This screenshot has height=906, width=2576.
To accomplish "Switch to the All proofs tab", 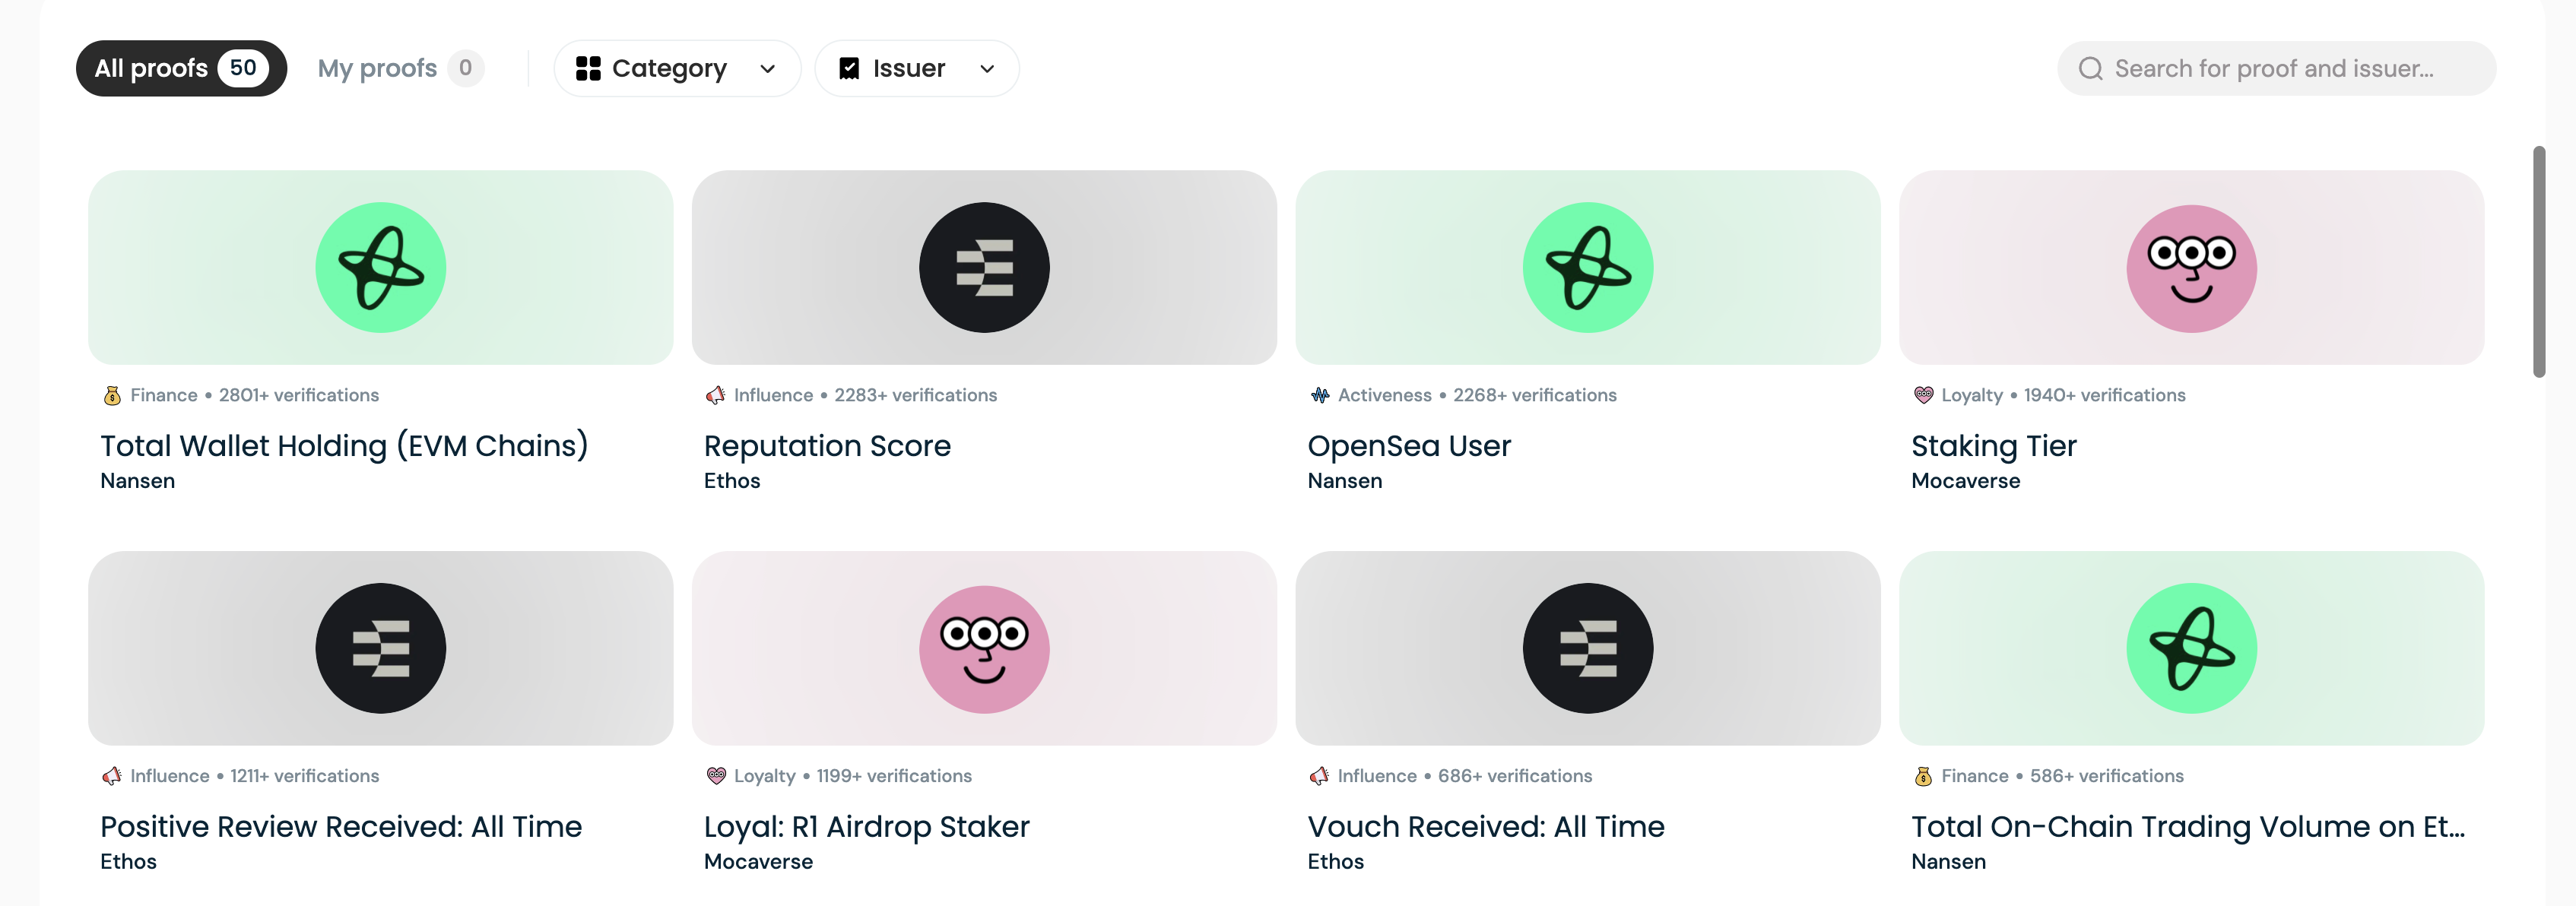I will click(x=181, y=68).
